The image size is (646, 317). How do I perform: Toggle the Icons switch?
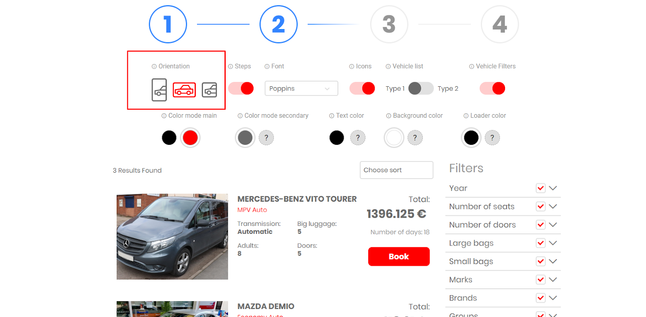point(362,88)
